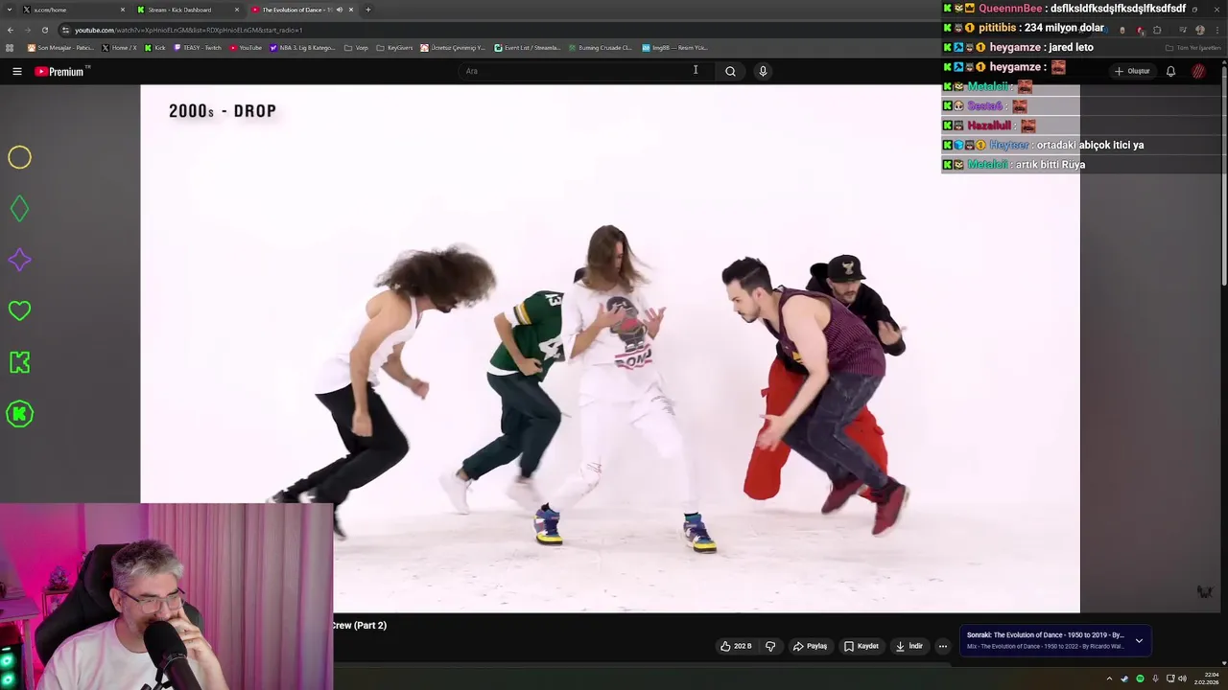Like the video (202 B)

(x=736, y=646)
